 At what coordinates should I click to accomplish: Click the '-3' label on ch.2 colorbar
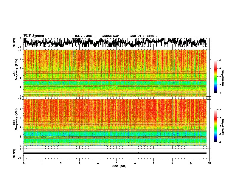220,110
